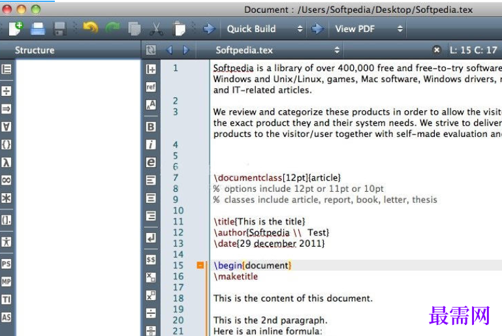502x336 pixels.
Task: Open the Quick Build command dropdown
Action: 264,29
